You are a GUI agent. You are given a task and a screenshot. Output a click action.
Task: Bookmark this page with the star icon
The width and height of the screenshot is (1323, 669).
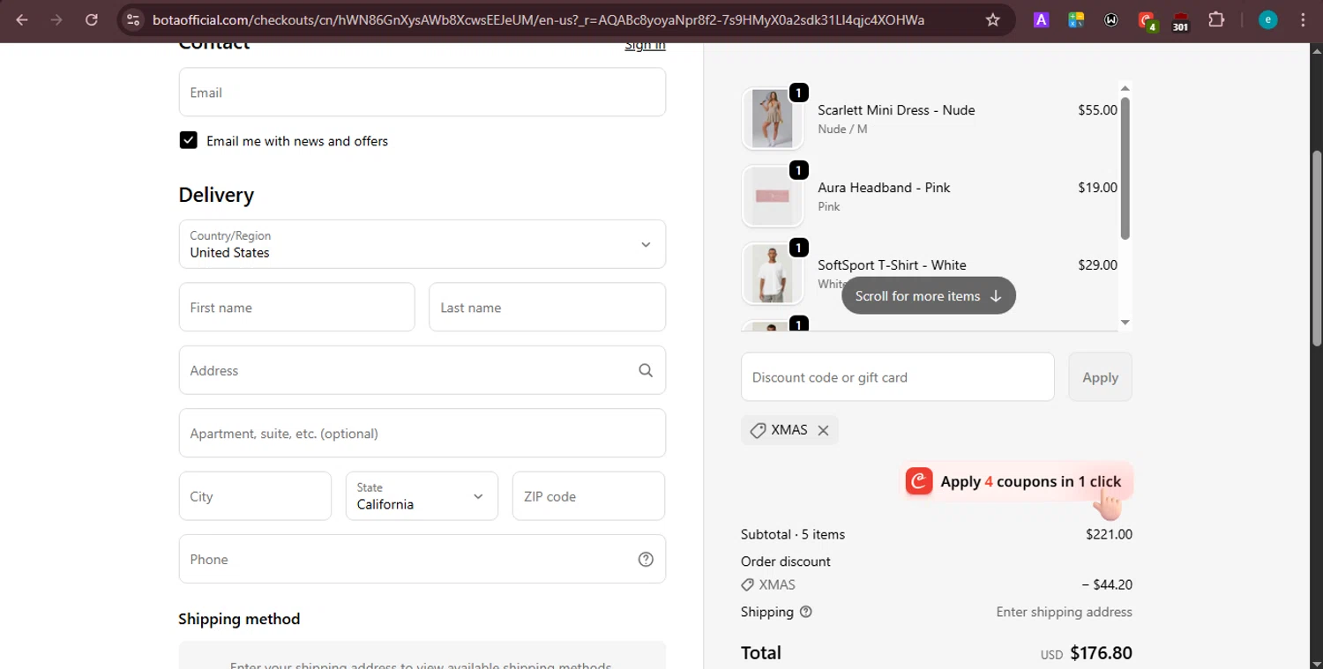click(x=992, y=19)
